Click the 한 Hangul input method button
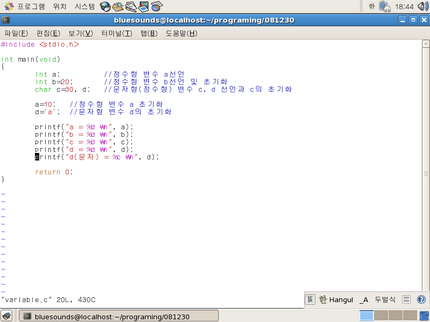 (x=336, y=299)
